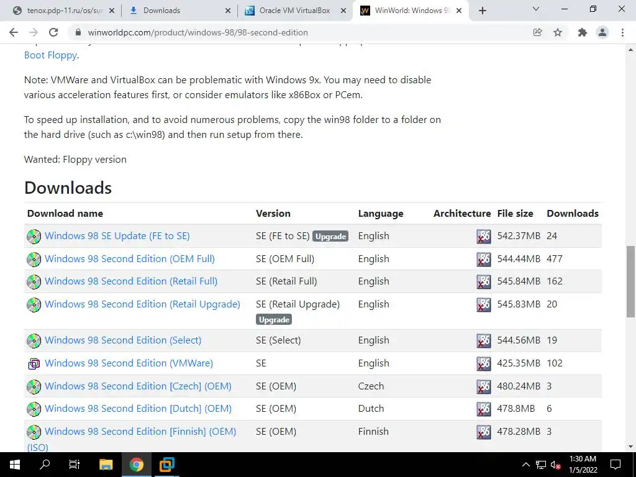The width and height of the screenshot is (636, 477).
Task: Open Windows 98 Second Edition (OEM Full) link
Action: tap(130, 259)
